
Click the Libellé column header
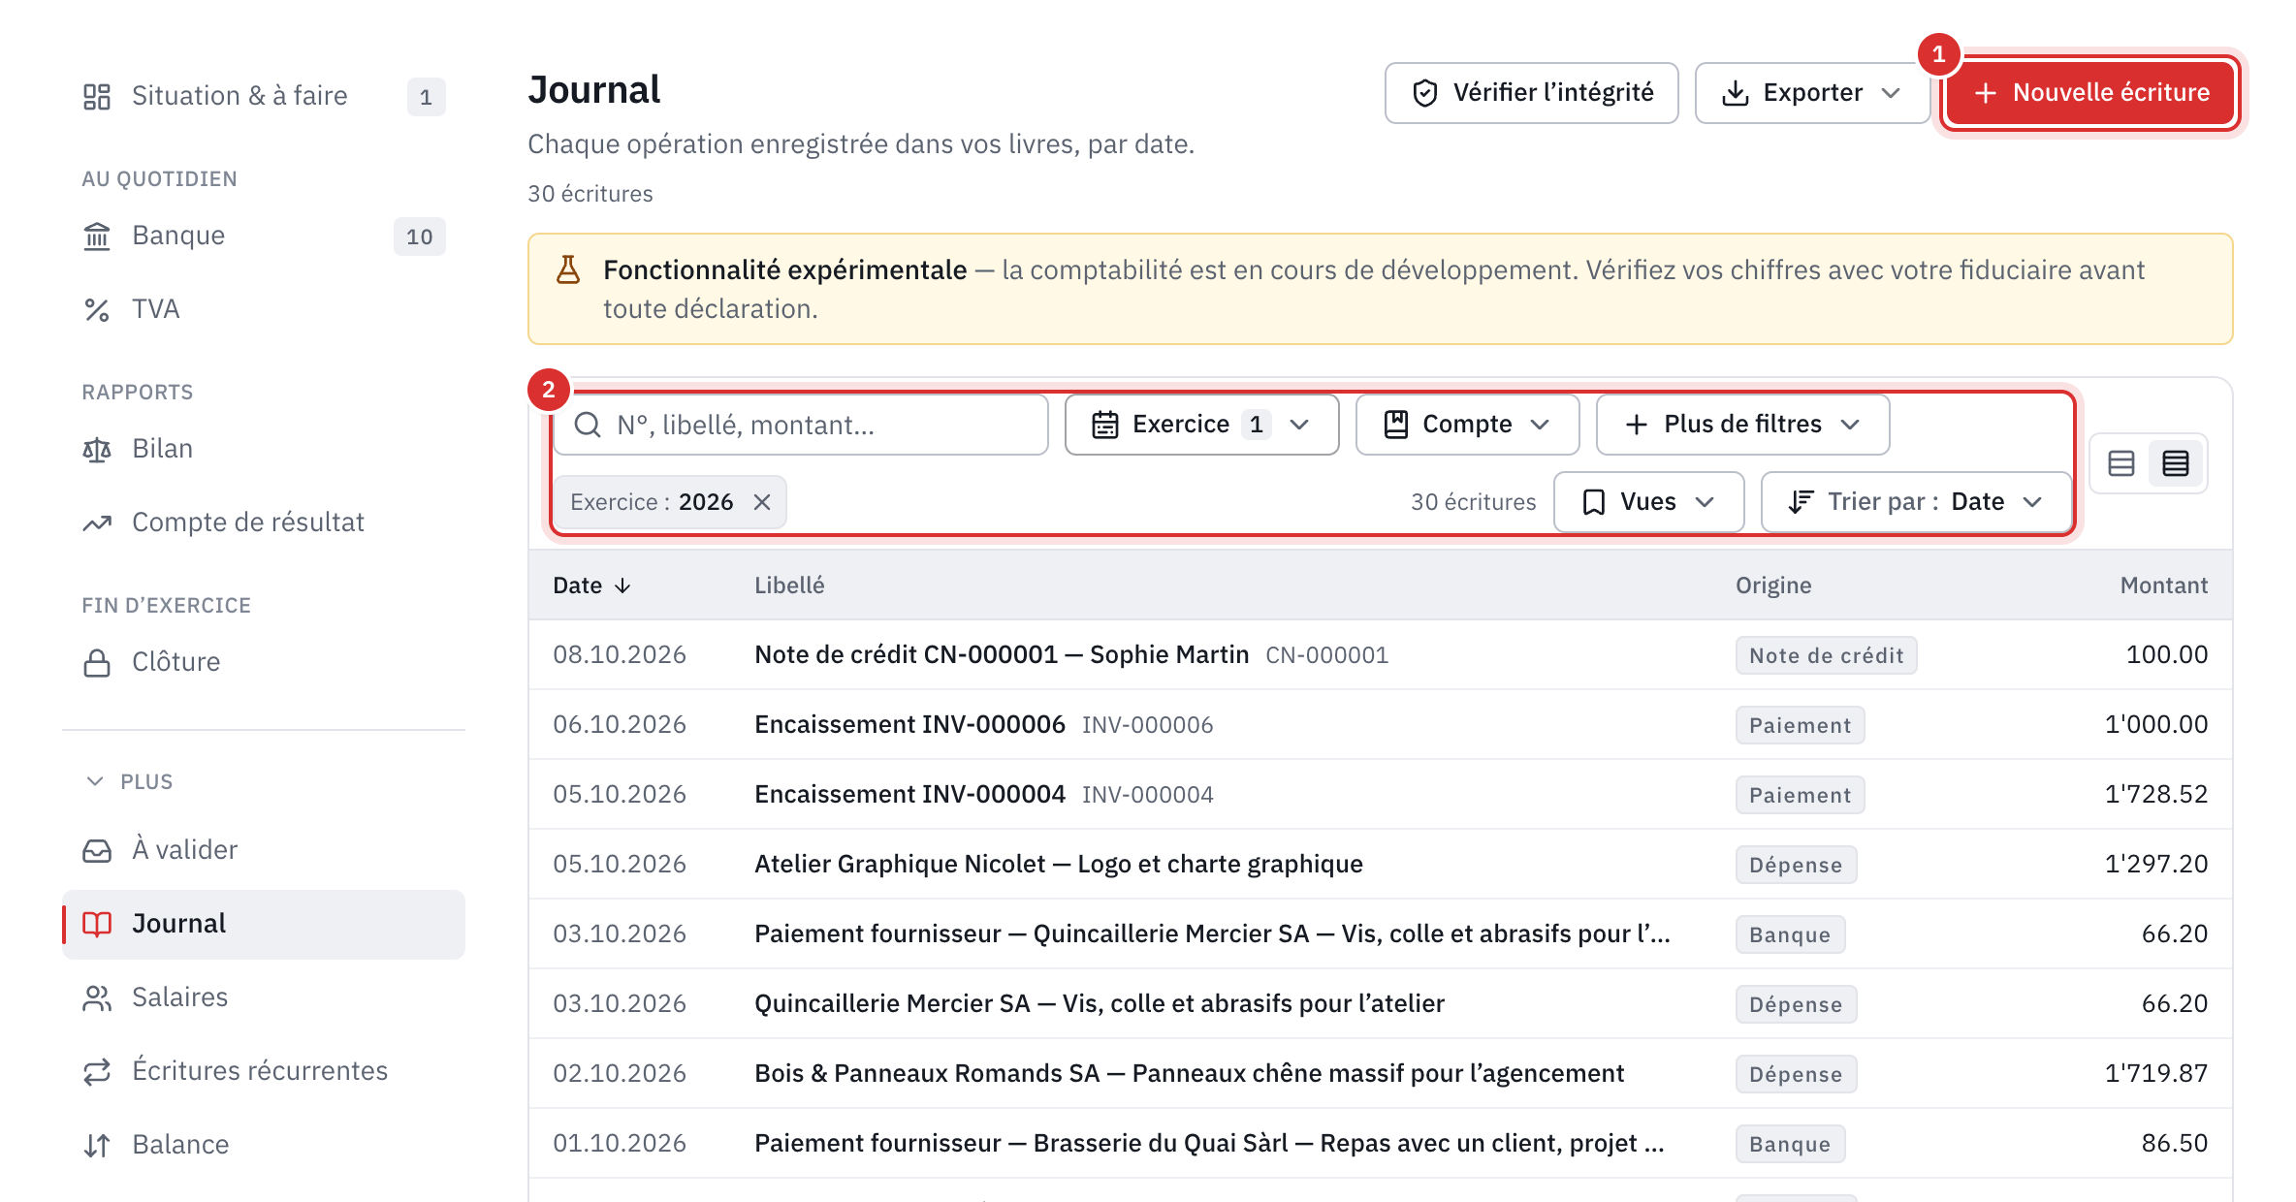click(x=789, y=585)
